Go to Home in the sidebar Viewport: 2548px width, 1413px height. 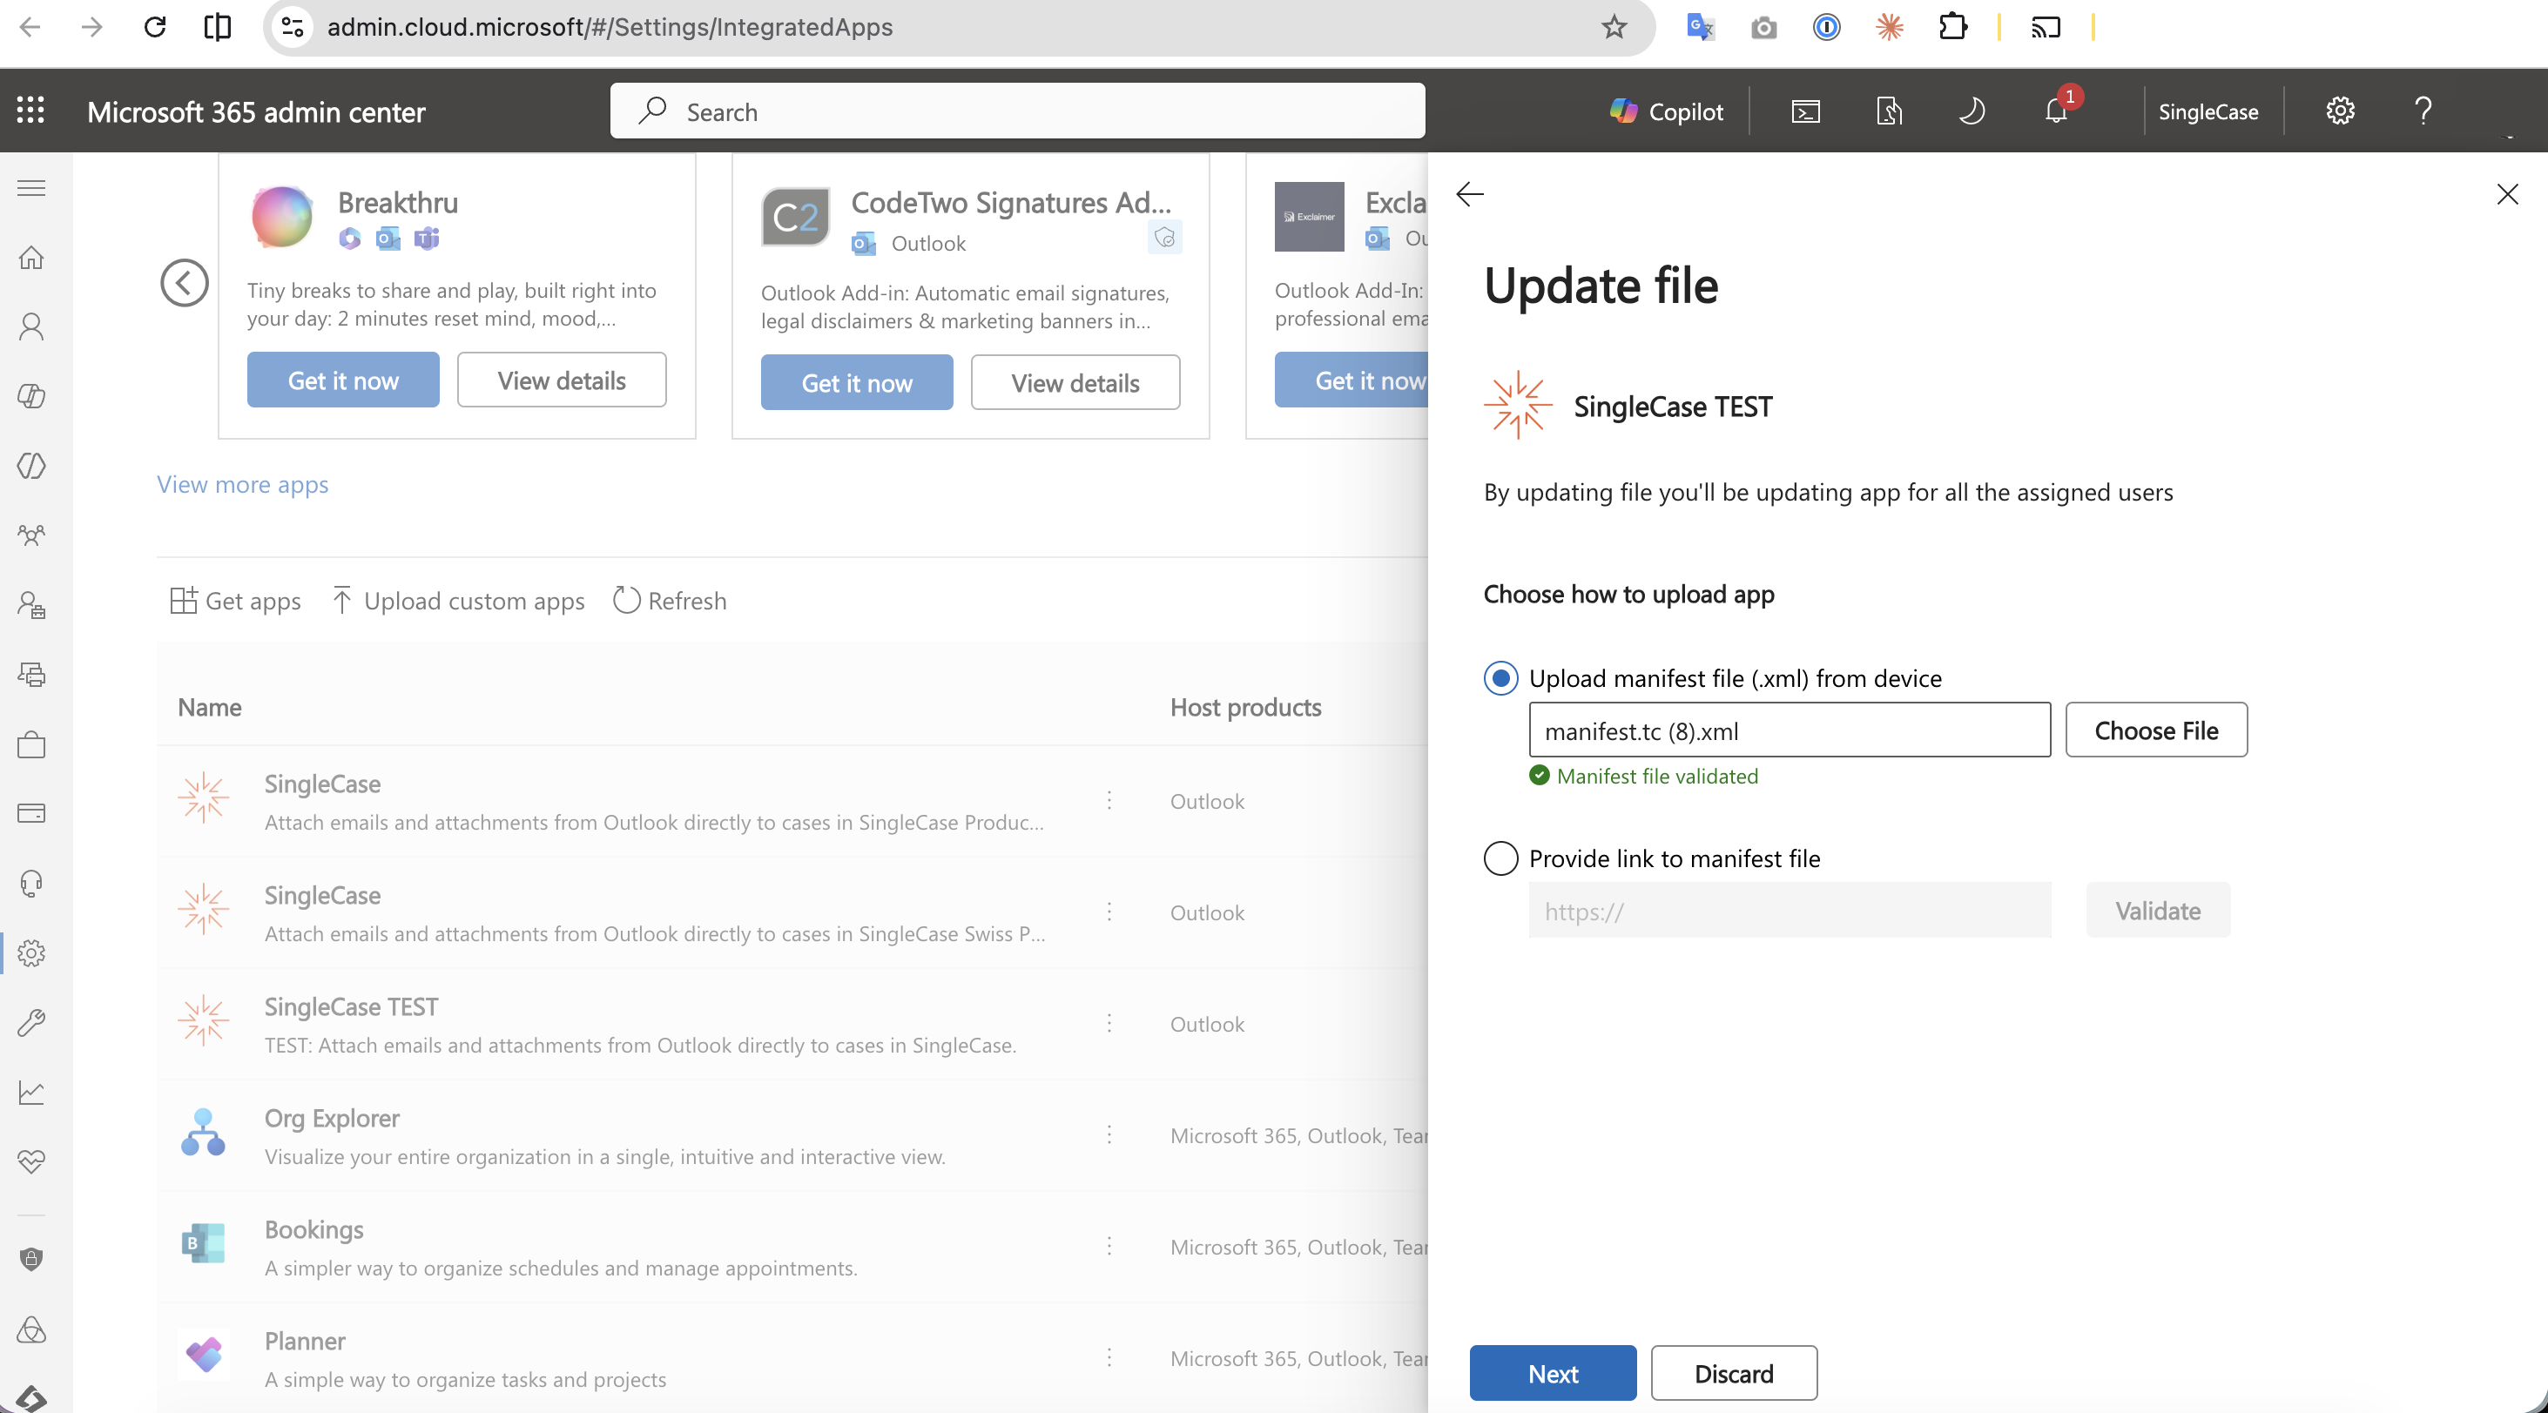point(31,257)
